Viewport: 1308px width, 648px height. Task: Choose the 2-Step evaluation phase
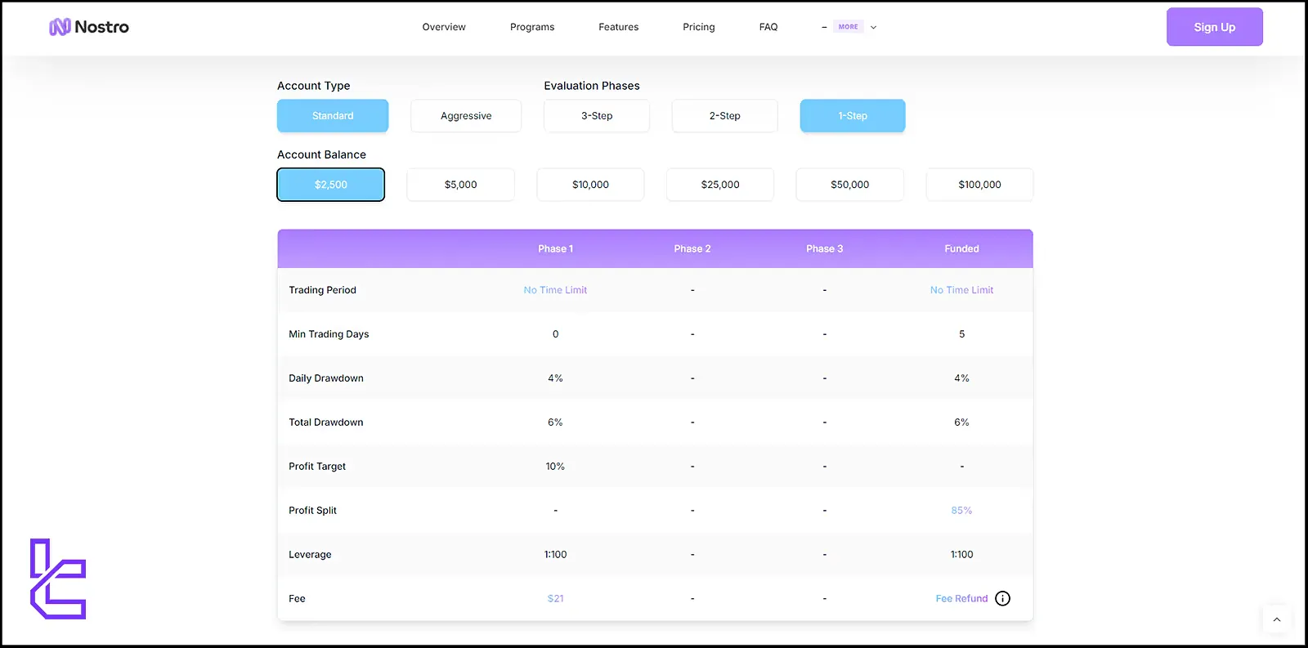725,116
